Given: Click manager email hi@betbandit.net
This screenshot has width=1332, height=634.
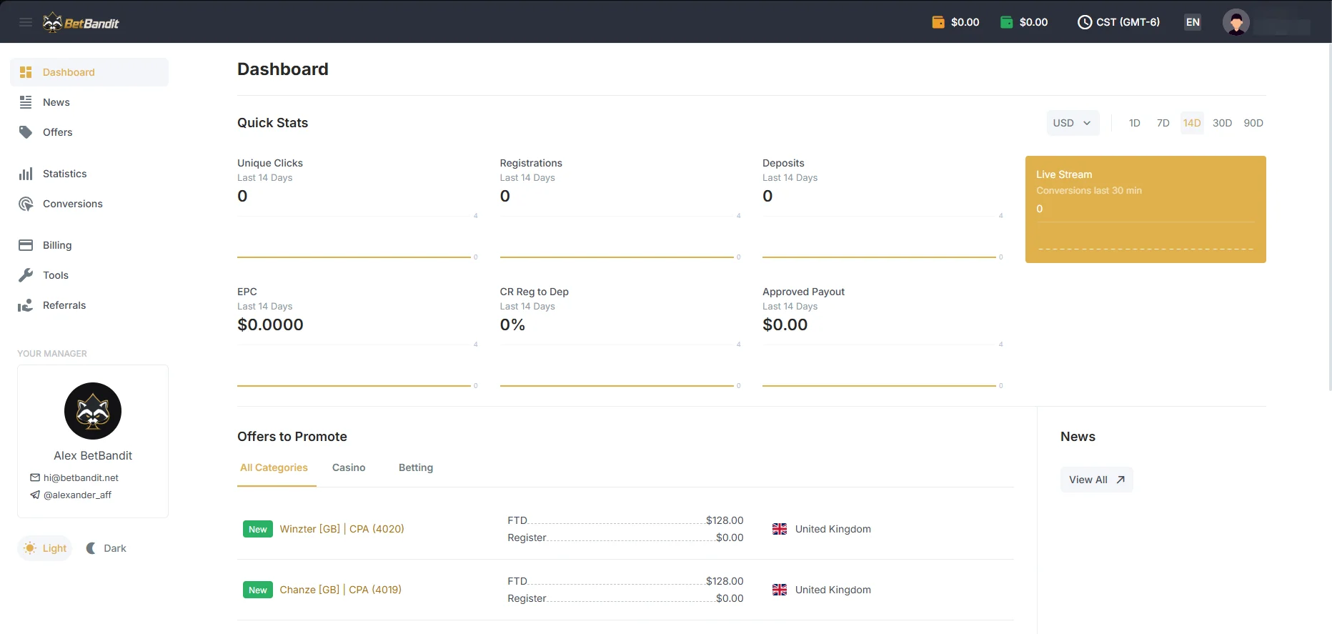Looking at the screenshot, I should coord(81,477).
